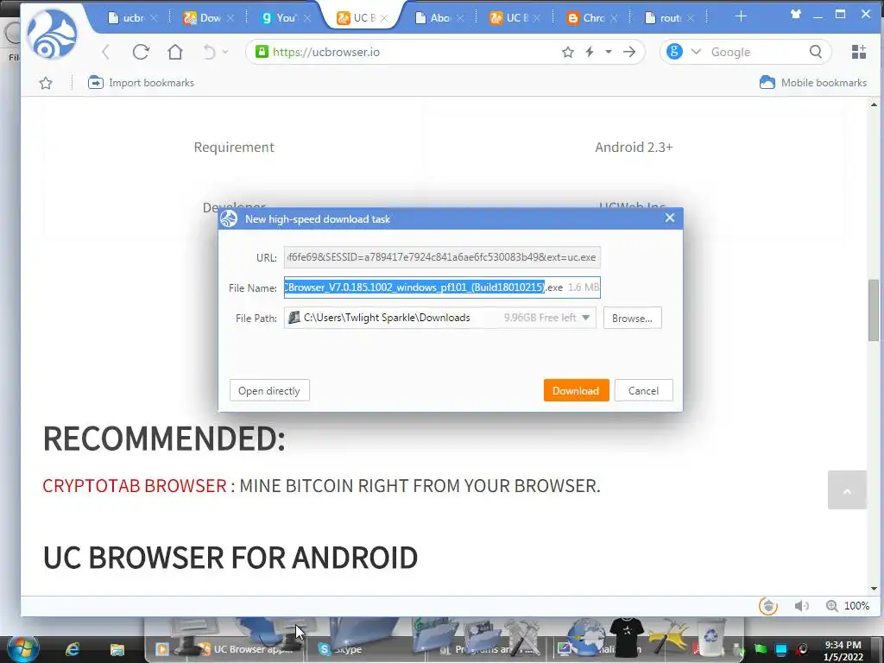Viewport: 884px width, 663px height.
Task: Click the page vertical scrollbar thumb
Action: (x=874, y=310)
